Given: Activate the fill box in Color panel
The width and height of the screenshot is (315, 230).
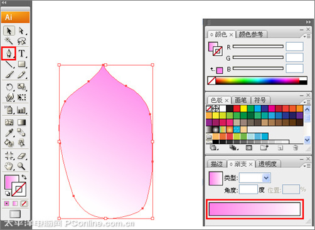Looking at the screenshot, I should (x=212, y=46).
